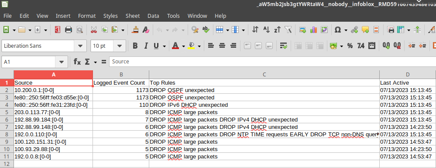
Task: Toggle Italic formatting
Action: [146, 46]
